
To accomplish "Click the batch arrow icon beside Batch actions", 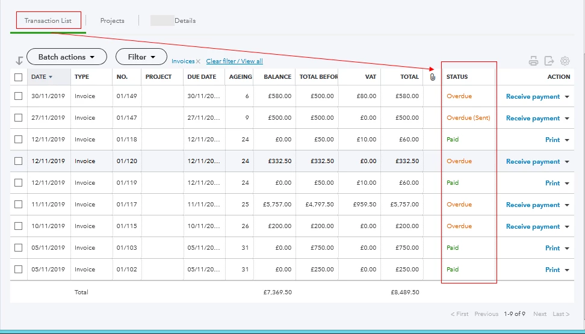I will tap(19, 60).
